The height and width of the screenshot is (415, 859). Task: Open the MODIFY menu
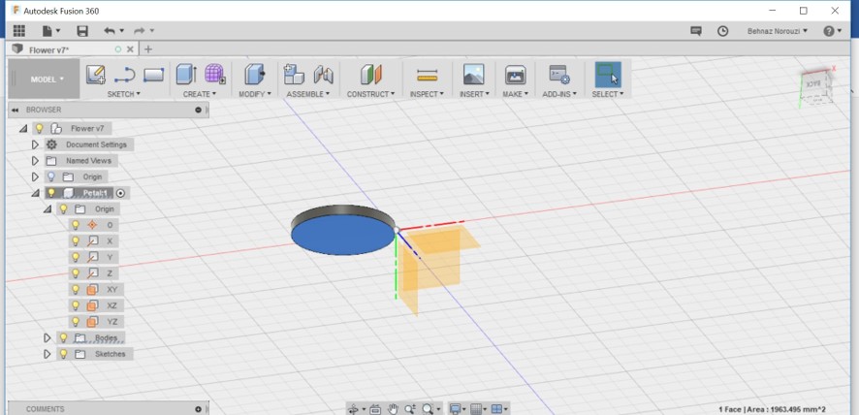255,94
